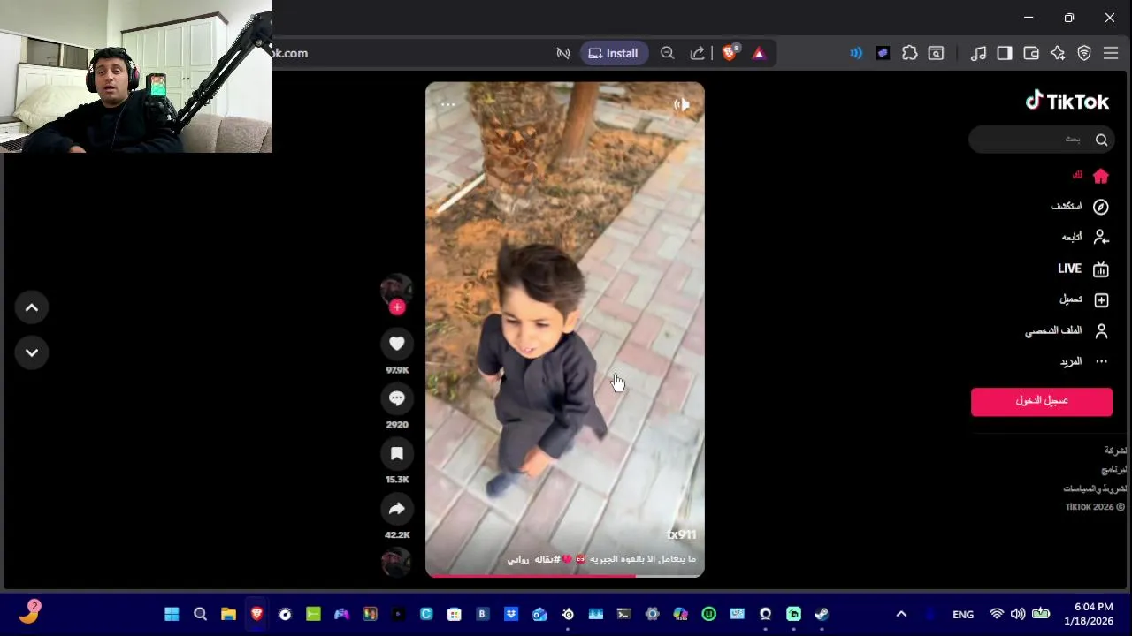Click the video's username tx911
Viewport: 1132px width, 636px height.
coord(681,534)
